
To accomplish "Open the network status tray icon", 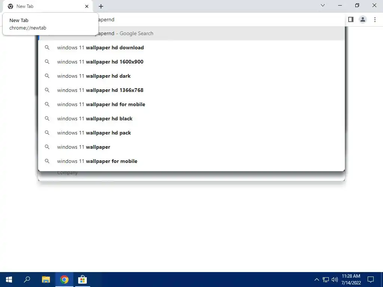I will point(326,280).
